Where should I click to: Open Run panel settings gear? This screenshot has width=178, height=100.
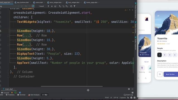tap(129, 89)
